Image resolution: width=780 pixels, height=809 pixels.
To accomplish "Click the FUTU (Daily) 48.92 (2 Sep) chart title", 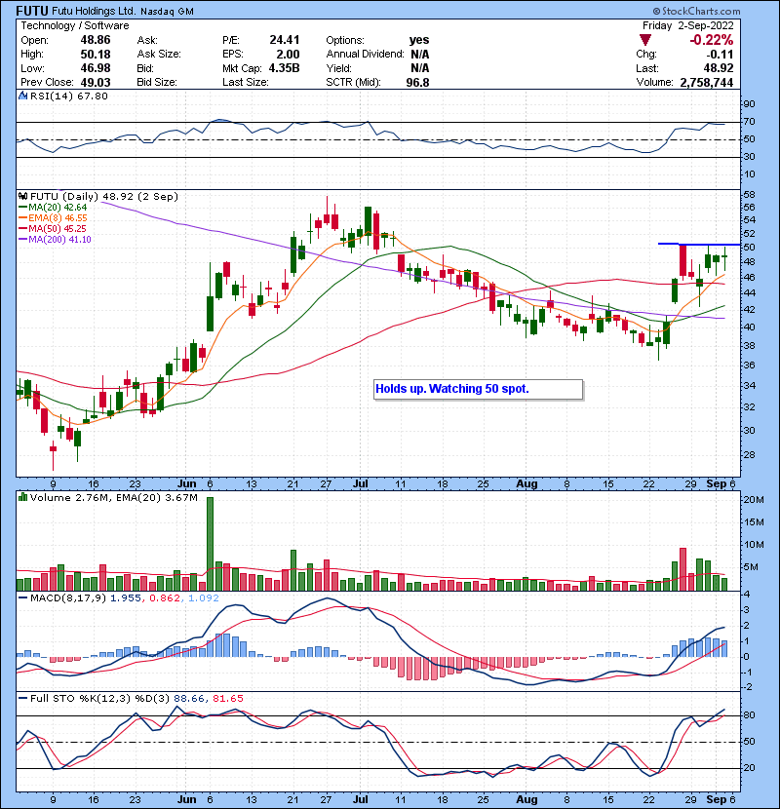I will 103,197.
